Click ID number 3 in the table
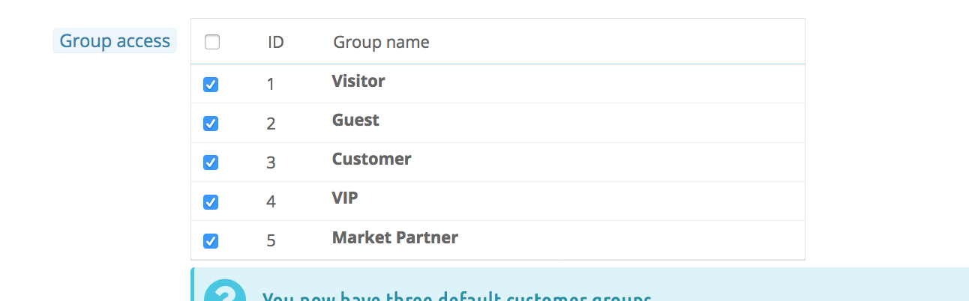This screenshot has width=969, height=301. 271,162
